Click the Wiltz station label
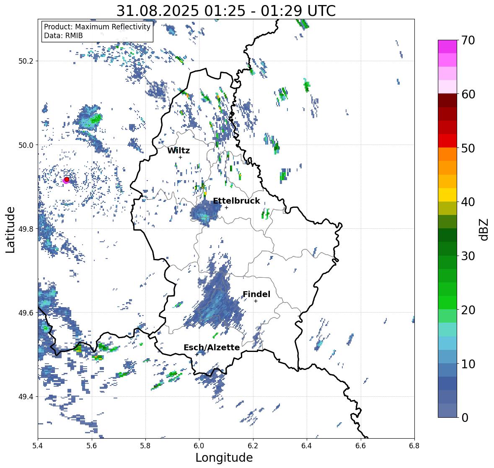 tap(178, 150)
